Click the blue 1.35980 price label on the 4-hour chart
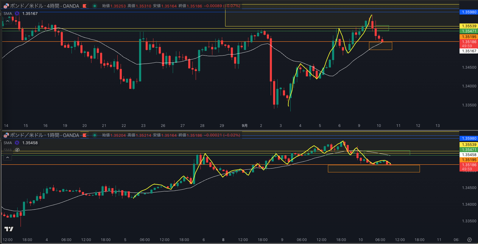Viewport: 478px width, 244px height. pyautogui.click(x=469, y=12)
